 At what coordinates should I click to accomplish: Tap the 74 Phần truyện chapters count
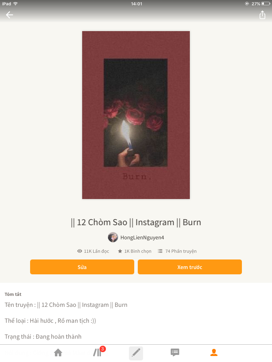click(181, 251)
